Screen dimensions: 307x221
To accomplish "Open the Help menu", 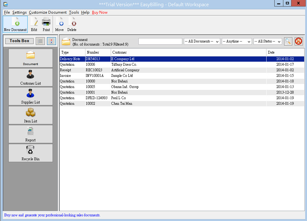I will tap(85, 12).
